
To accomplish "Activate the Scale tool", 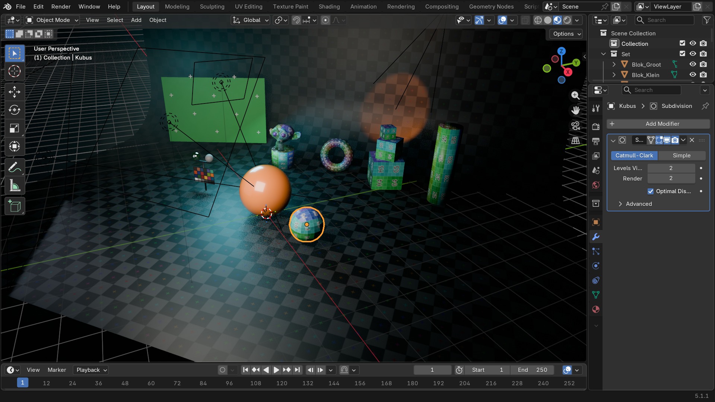I will (x=15, y=128).
